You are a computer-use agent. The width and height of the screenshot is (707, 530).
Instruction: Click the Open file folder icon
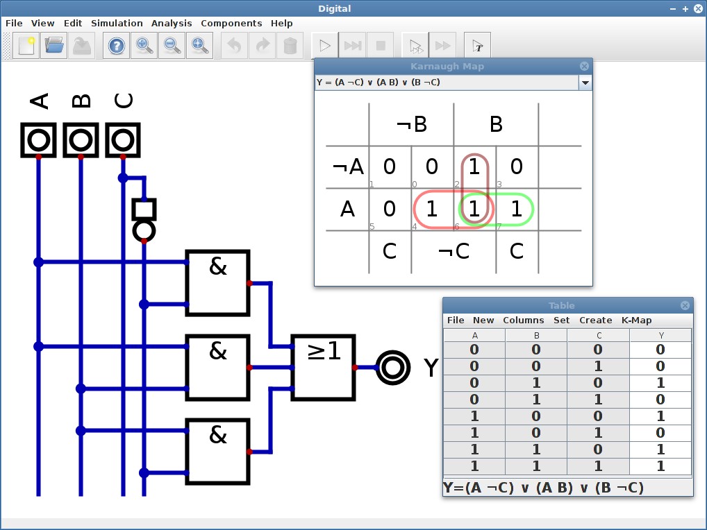click(54, 46)
